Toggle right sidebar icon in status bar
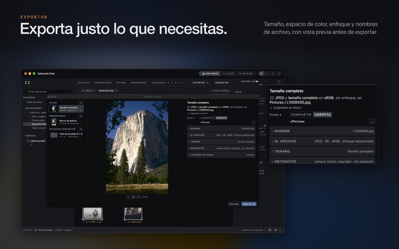Image resolution: width=399 pixels, height=249 pixels. click(275, 230)
